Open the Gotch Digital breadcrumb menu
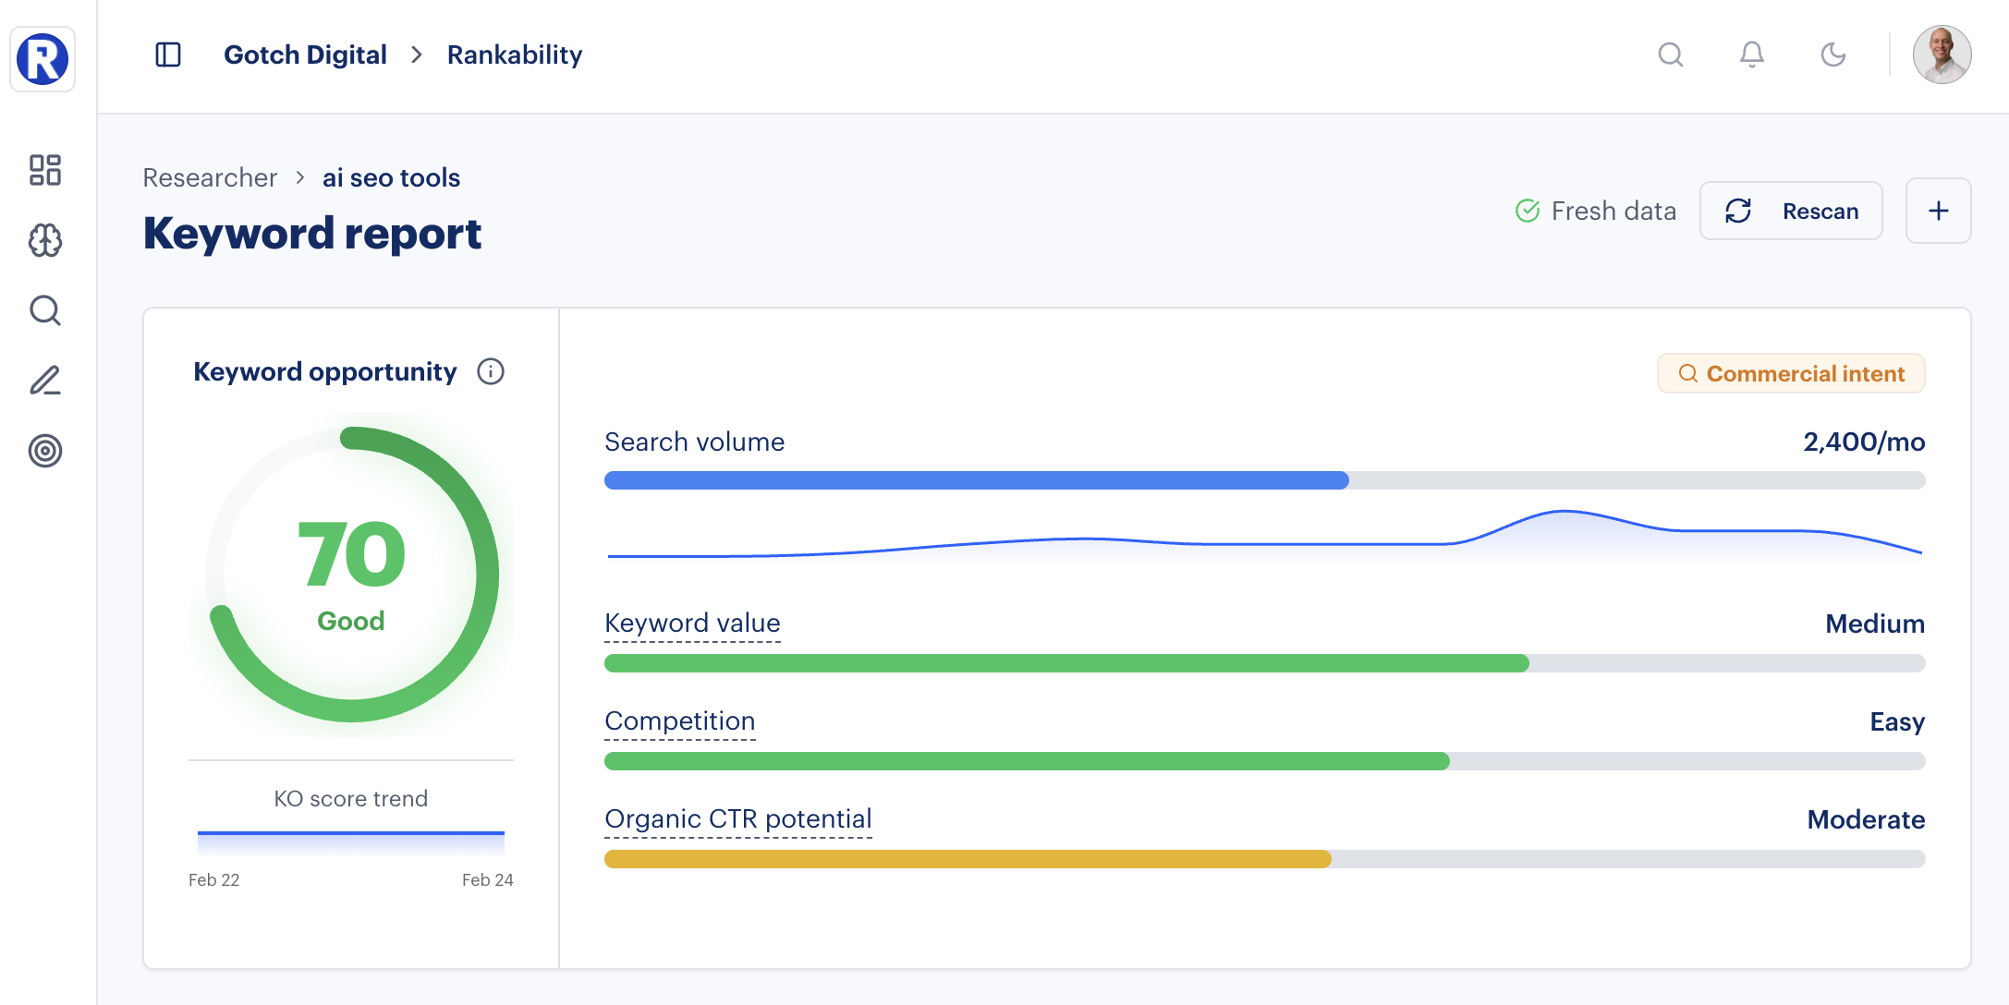Screen dimensions: 2009x1005 [305, 54]
